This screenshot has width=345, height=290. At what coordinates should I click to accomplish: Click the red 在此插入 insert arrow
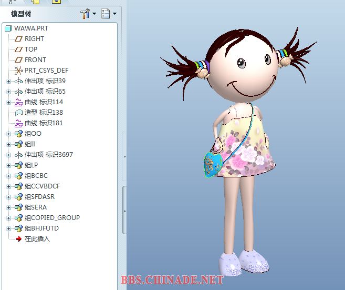18,239
